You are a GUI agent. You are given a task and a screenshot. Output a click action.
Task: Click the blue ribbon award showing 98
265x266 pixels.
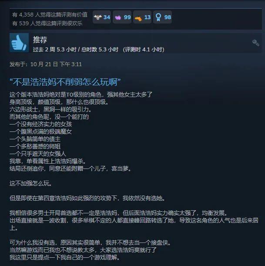[162, 17]
